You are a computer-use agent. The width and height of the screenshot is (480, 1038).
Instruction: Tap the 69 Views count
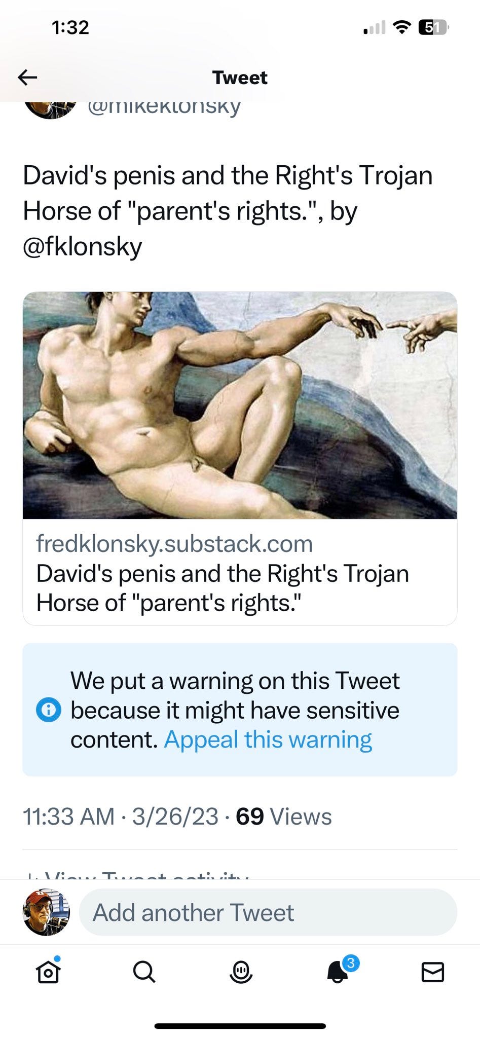pyautogui.click(x=283, y=817)
